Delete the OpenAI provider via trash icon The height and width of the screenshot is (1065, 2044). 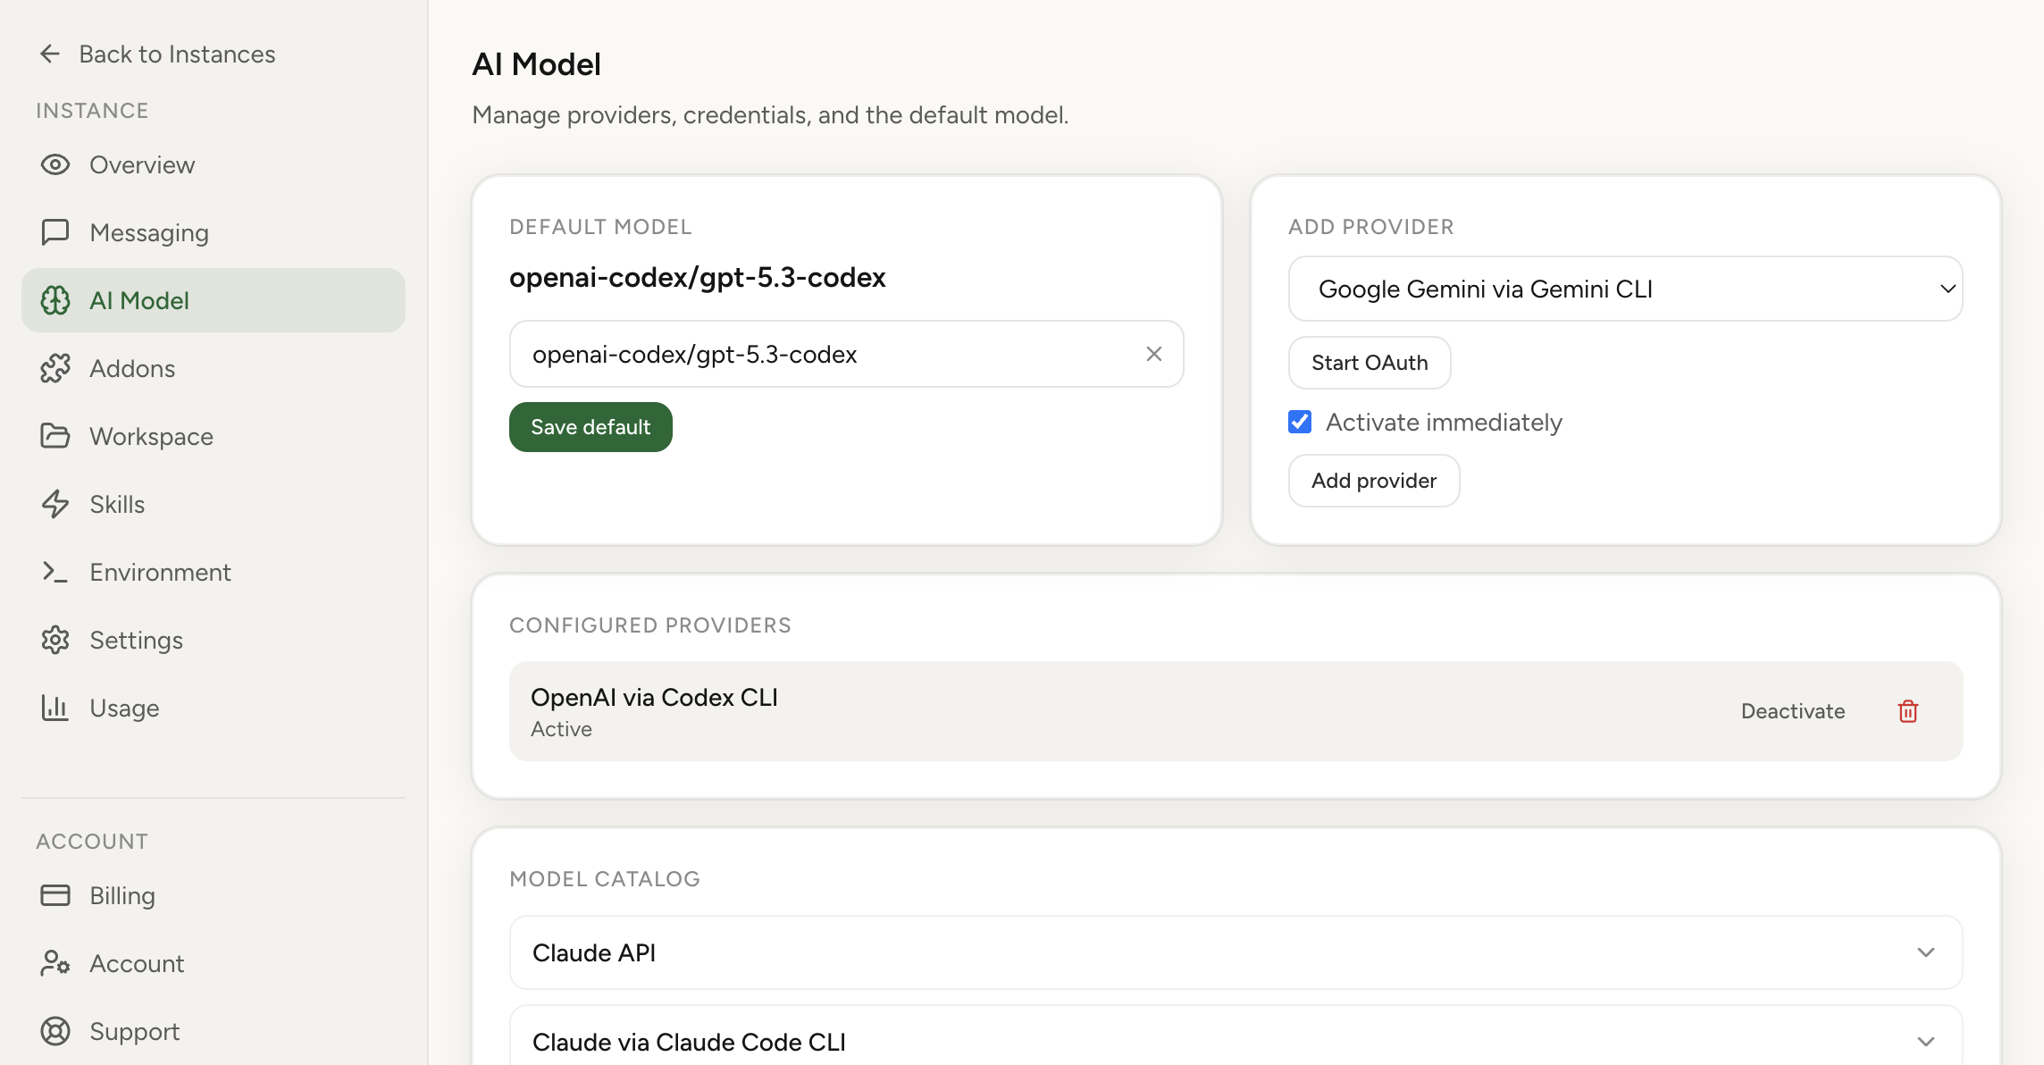tap(1907, 711)
